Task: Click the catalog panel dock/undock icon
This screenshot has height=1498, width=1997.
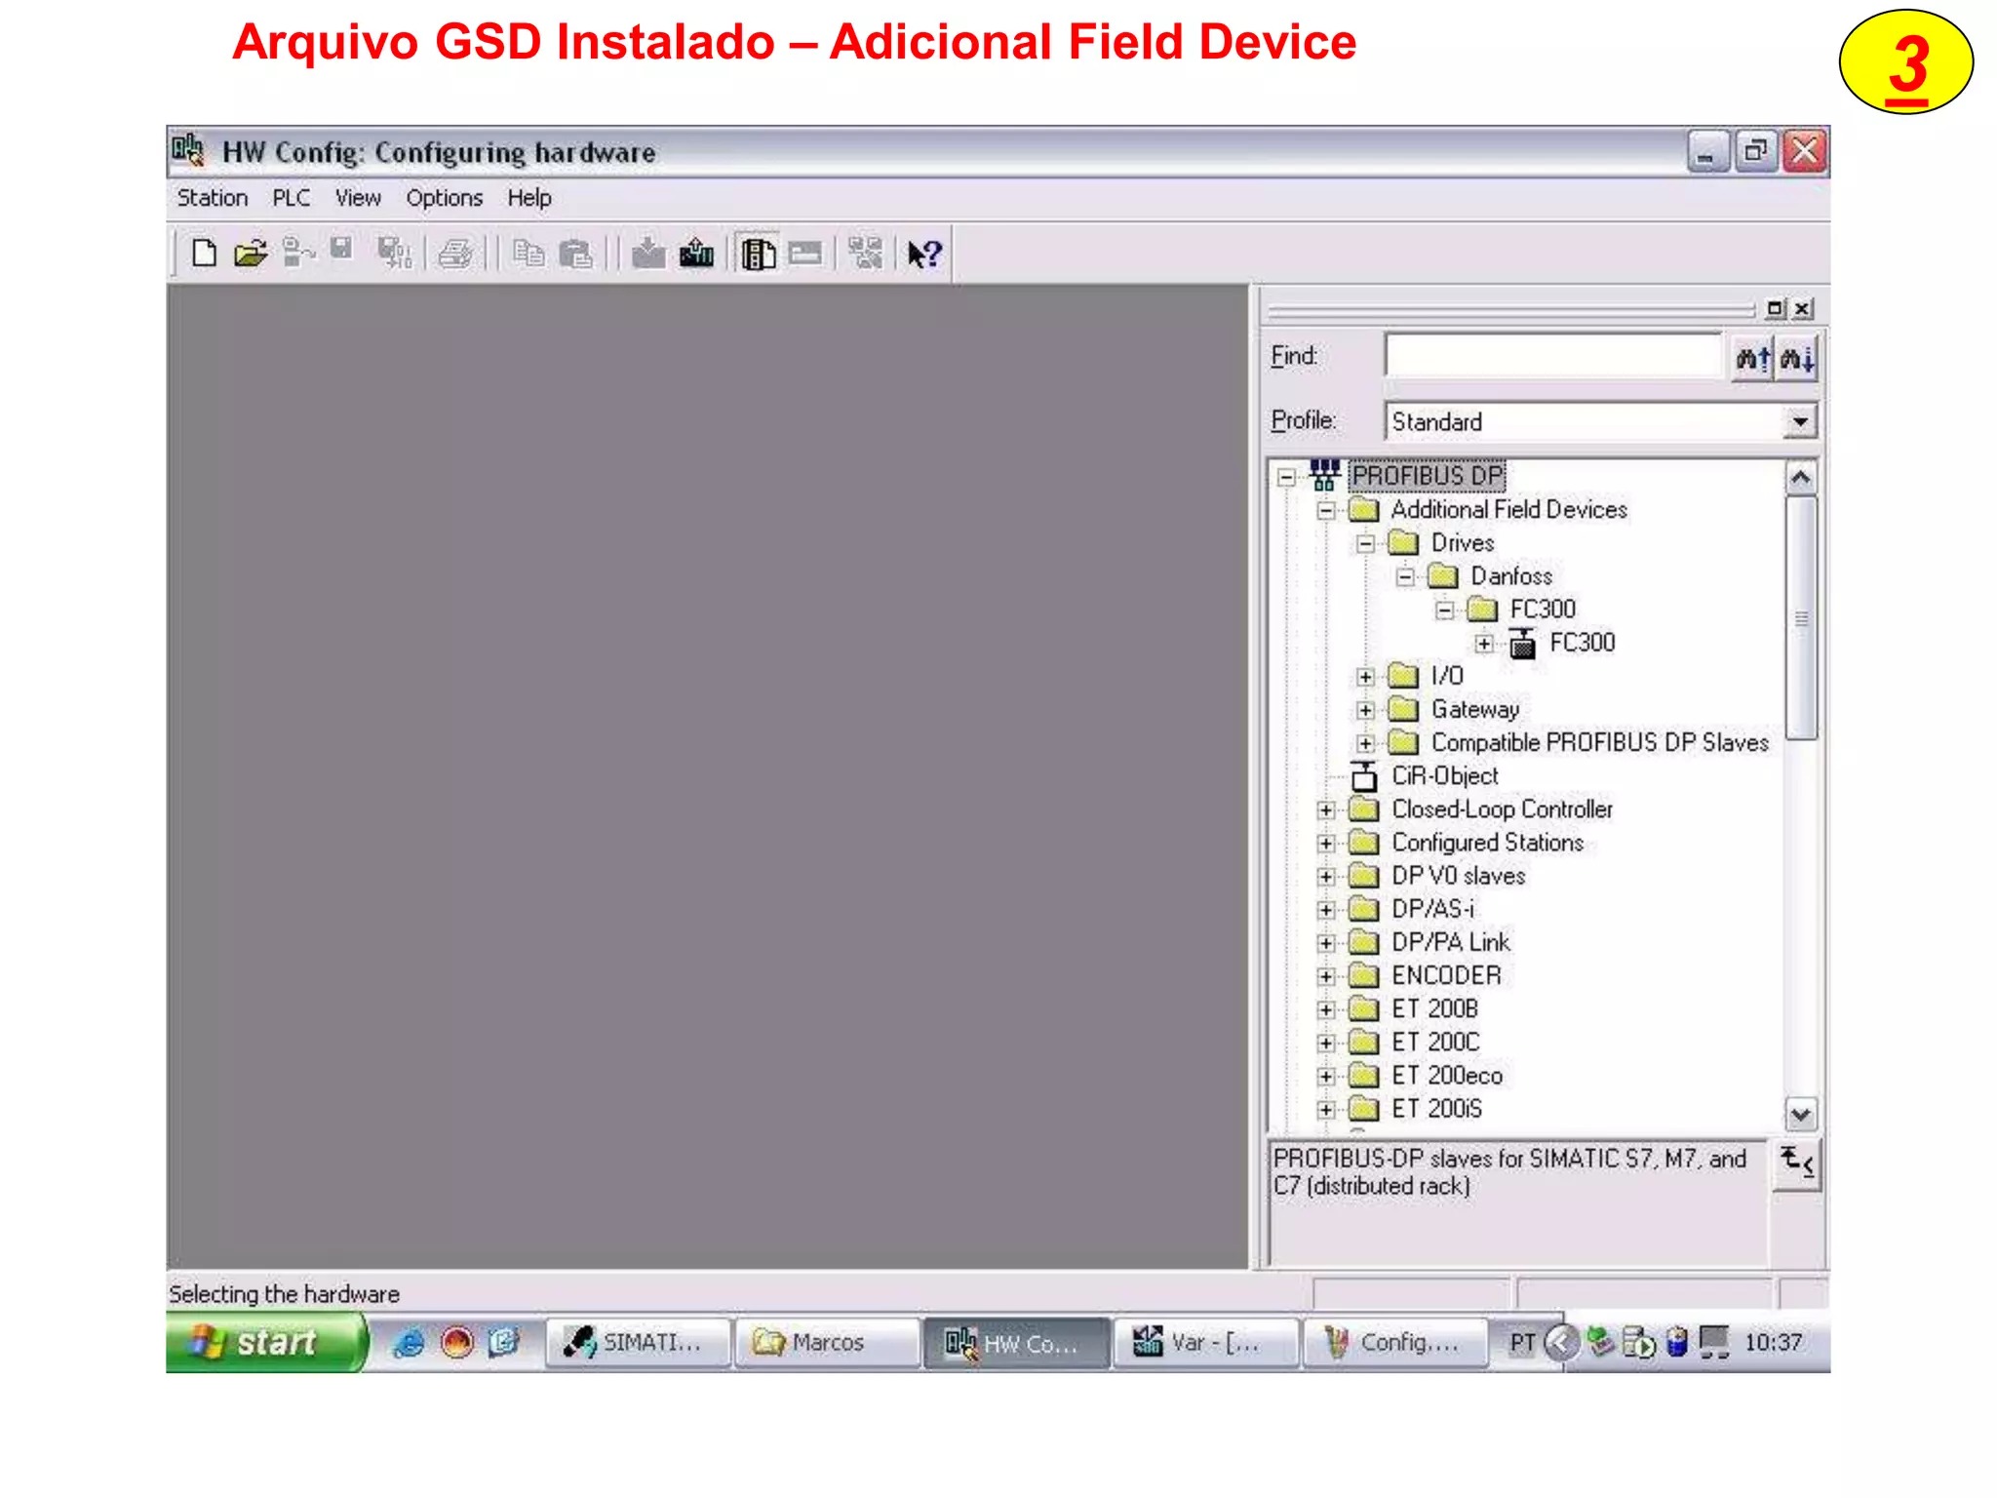Action: pyautogui.click(x=1775, y=308)
